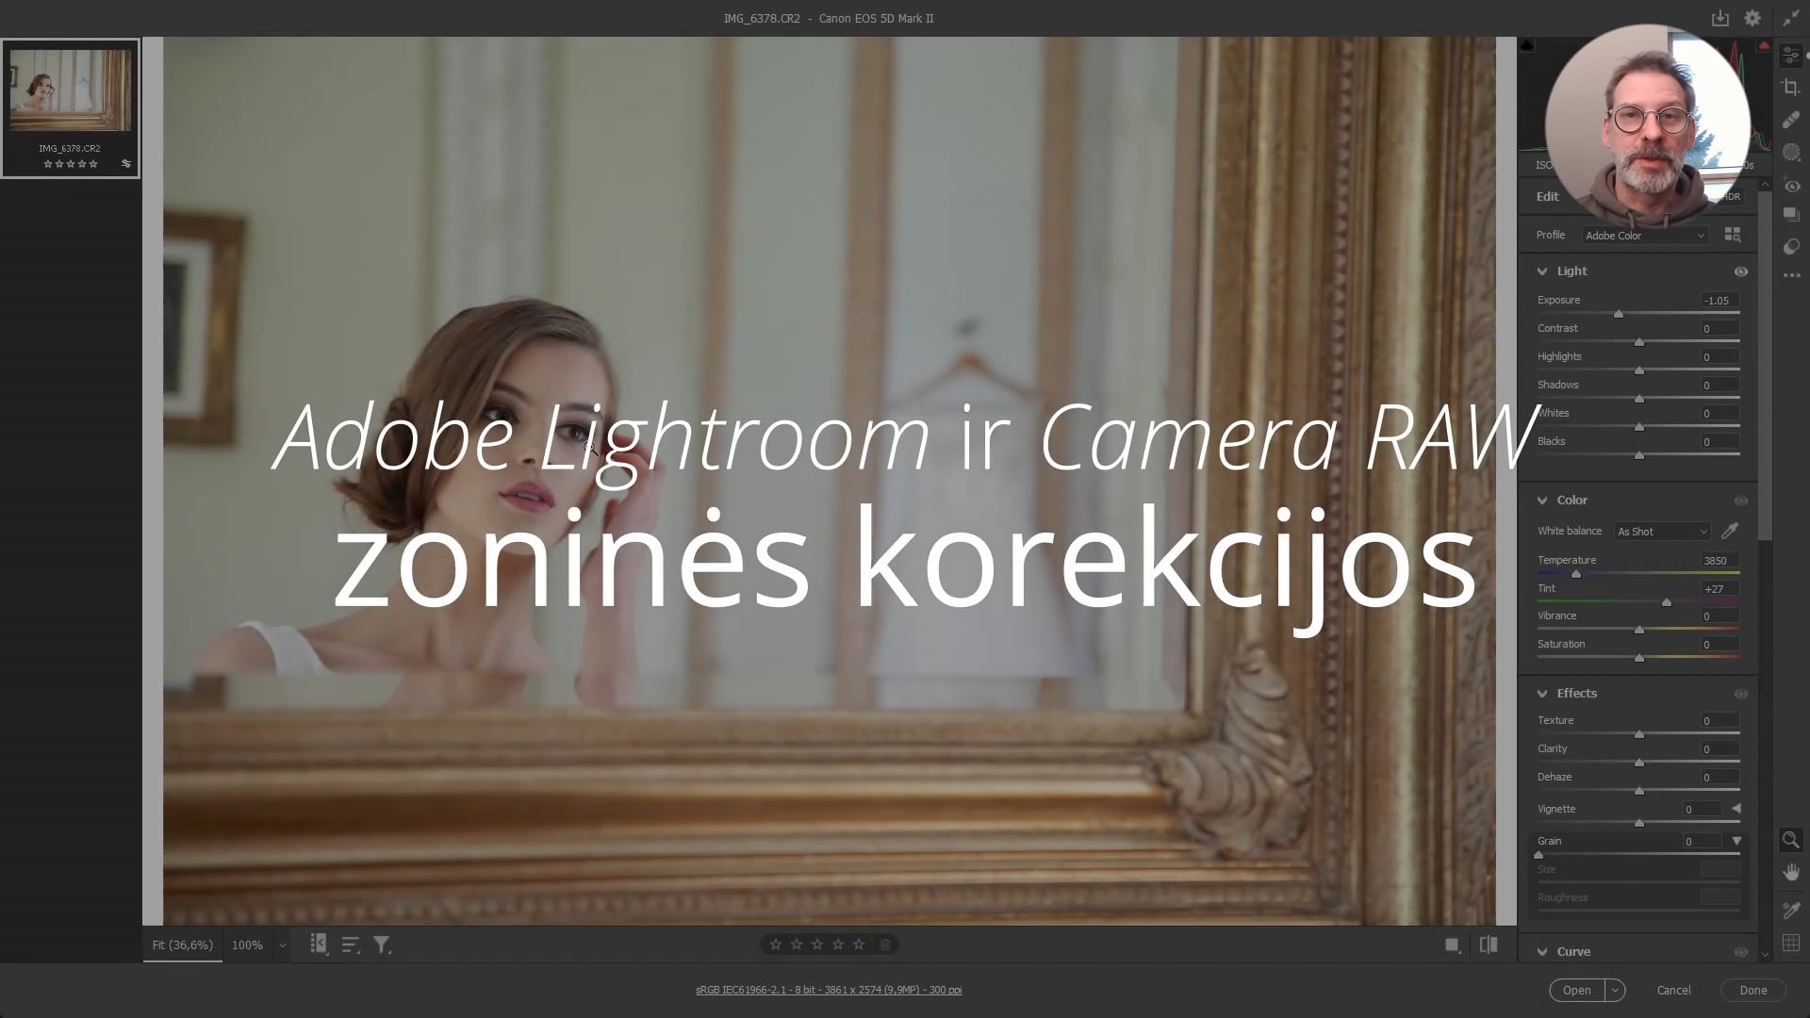Click the Dehaze value field
Screen dimensions: 1810x1018
1719,778
